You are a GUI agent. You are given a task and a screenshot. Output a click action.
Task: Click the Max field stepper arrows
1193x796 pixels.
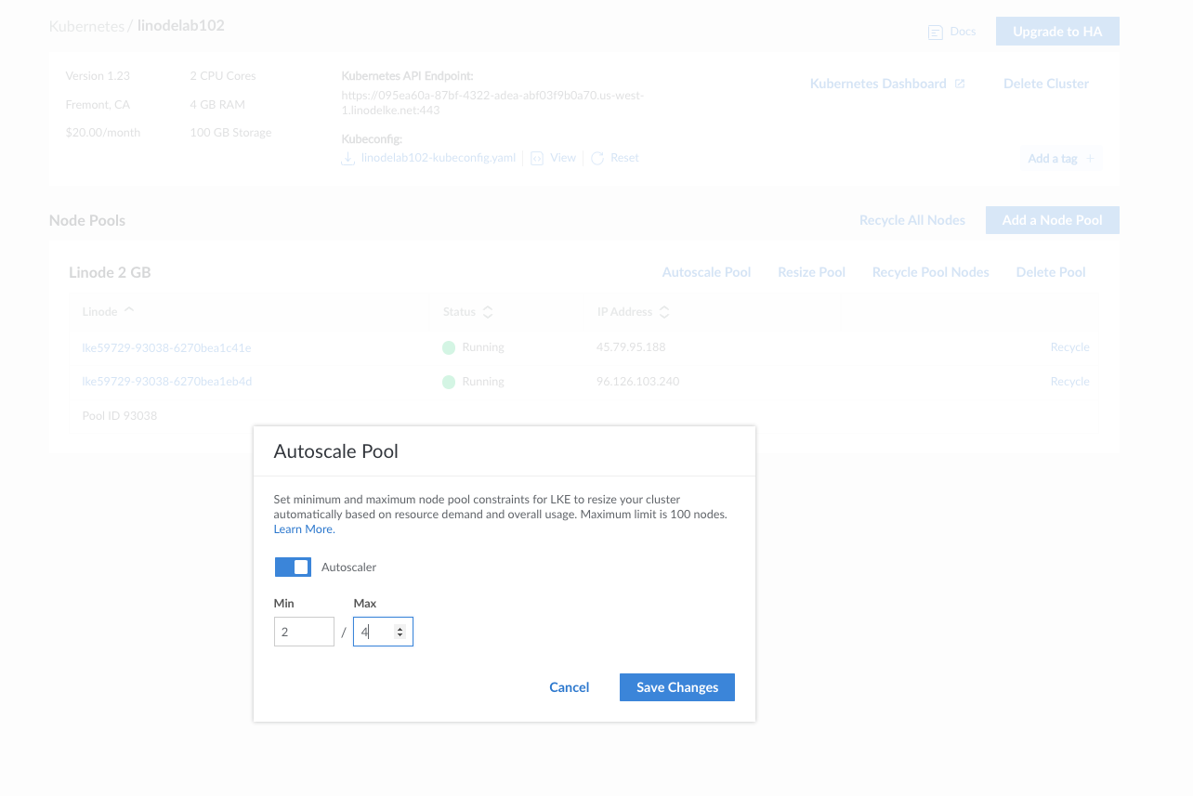(x=400, y=632)
